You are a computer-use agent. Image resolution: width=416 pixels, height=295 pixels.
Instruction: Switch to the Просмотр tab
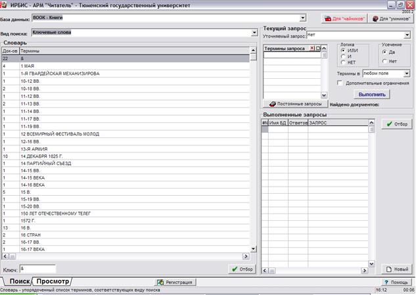click(53, 281)
